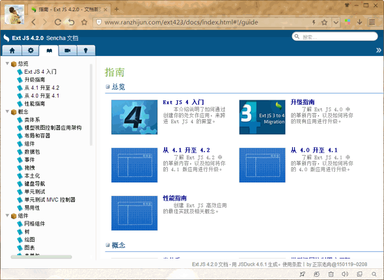Click the Ext JS 3 to 4 Migration thumbnail
Screen dimensions: 384x280
pyautogui.click(x=262, y=117)
